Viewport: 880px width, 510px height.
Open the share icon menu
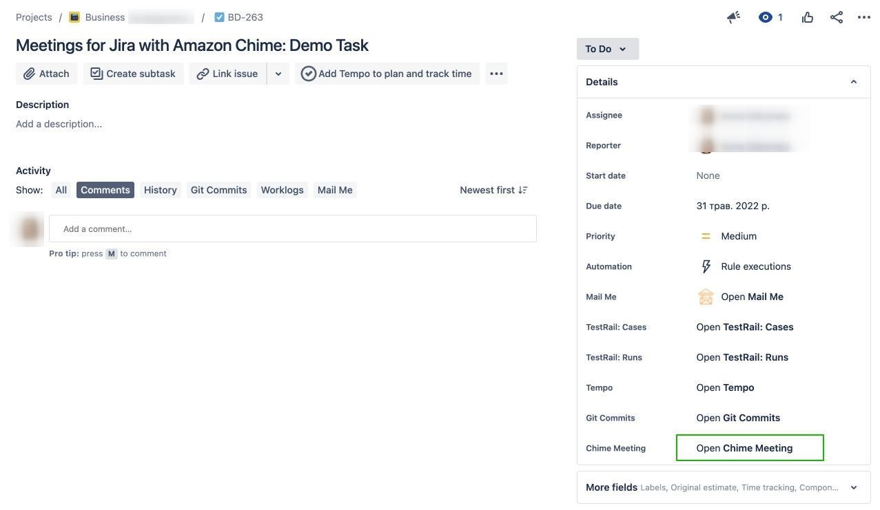click(837, 17)
